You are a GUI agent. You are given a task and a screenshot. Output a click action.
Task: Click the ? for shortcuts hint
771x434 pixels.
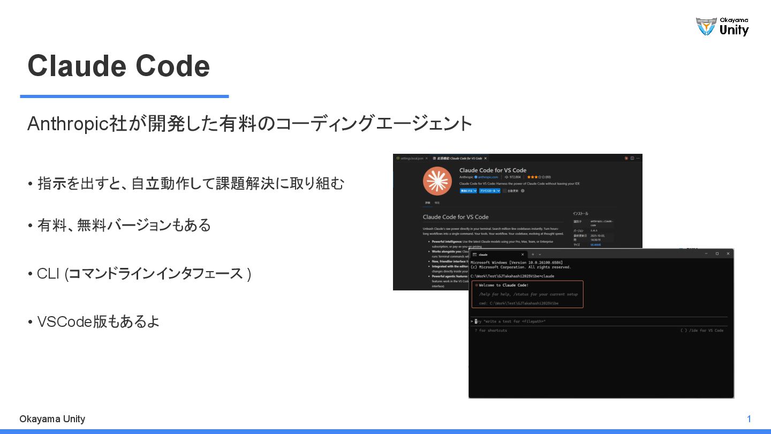(x=490, y=331)
